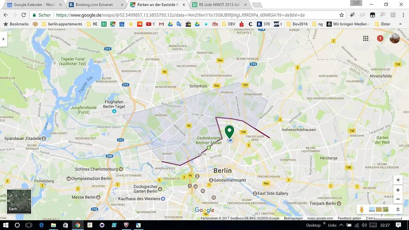This screenshot has height=230, width=409.
Task: Click Feedback geben link
Action: click(x=349, y=218)
